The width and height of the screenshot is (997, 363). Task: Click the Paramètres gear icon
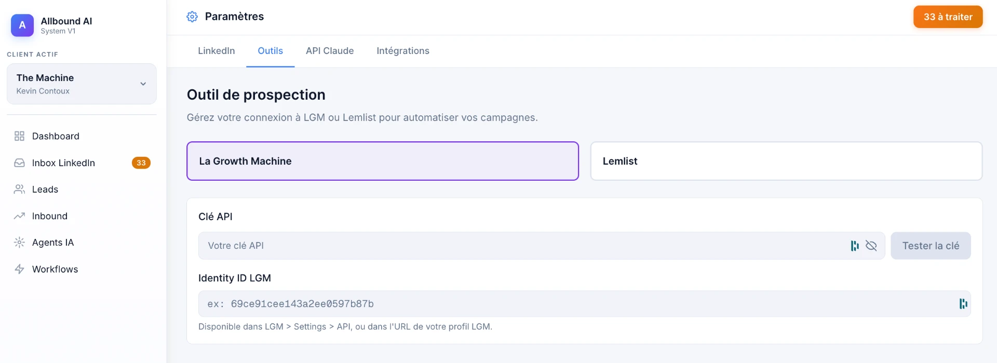[192, 17]
